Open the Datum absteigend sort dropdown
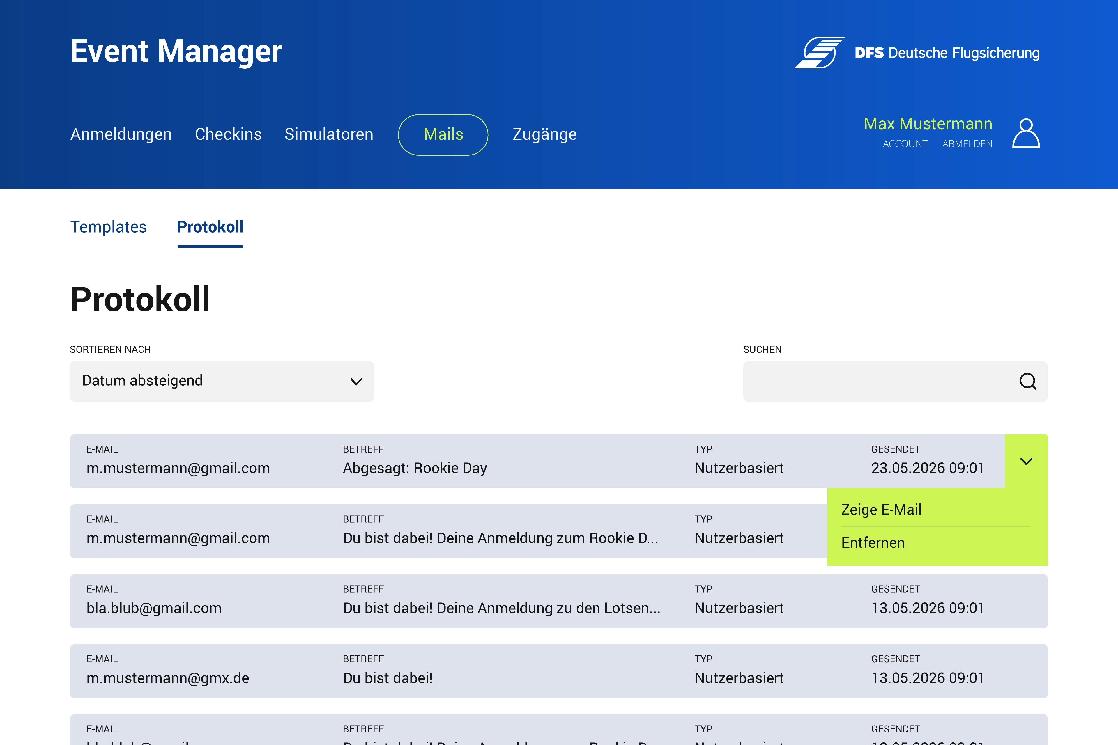1118x745 pixels. tap(222, 381)
